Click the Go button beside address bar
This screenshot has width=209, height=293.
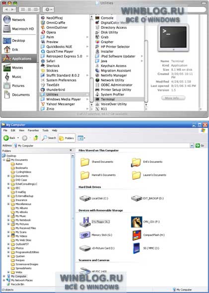(x=200, y=146)
